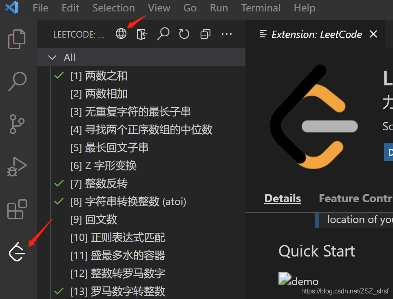
Task: Click the LeetCode extension logo
Action: pyautogui.click(x=313, y=117)
